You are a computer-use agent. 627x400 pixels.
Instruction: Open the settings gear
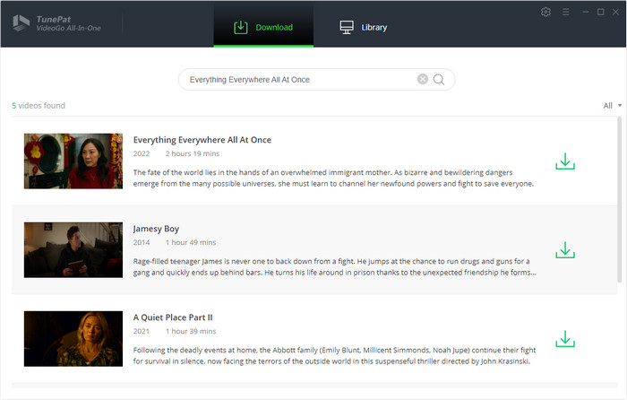coord(546,12)
